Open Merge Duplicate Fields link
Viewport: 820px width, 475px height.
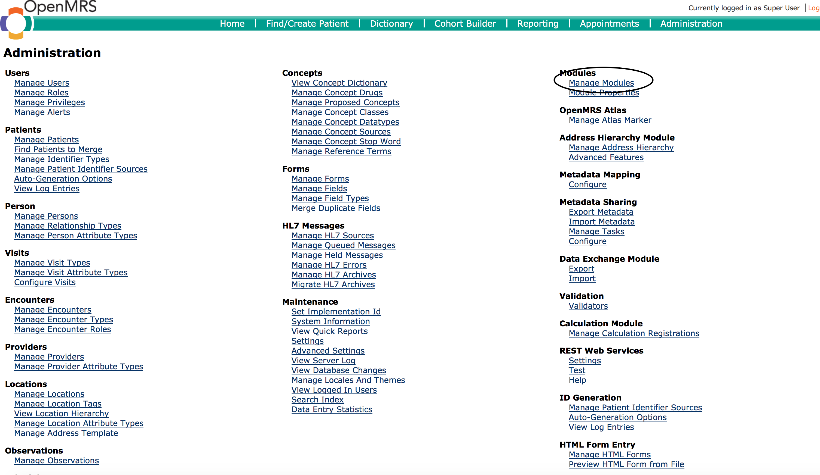pyautogui.click(x=336, y=208)
